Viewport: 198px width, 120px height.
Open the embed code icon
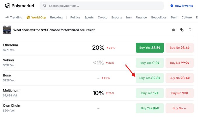(174, 30)
